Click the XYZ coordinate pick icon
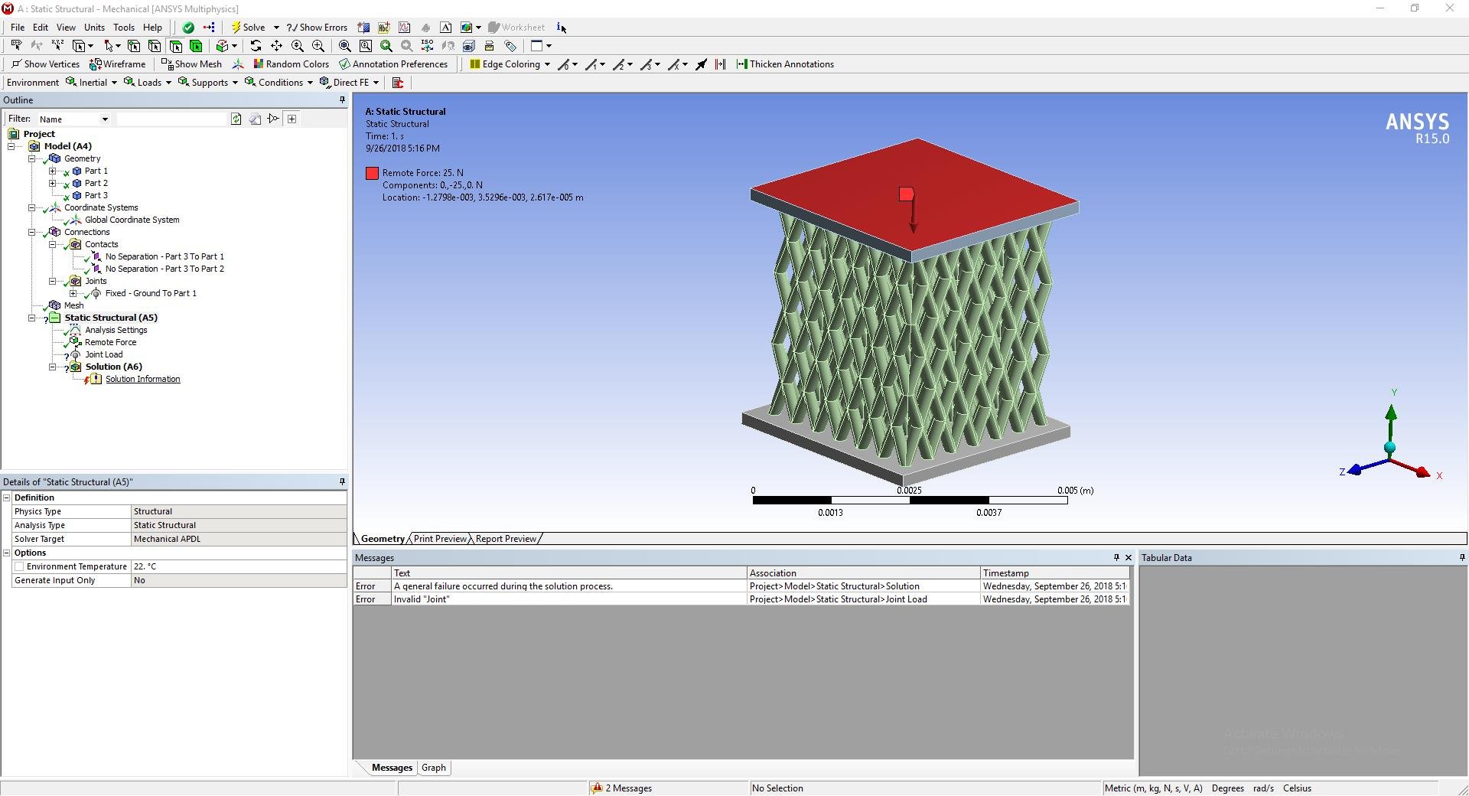The height and width of the screenshot is (796, 1469). click(57, 46)
